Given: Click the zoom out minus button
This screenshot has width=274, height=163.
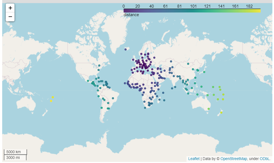Looking at the screenshot, I should click(x=10, y=17).
